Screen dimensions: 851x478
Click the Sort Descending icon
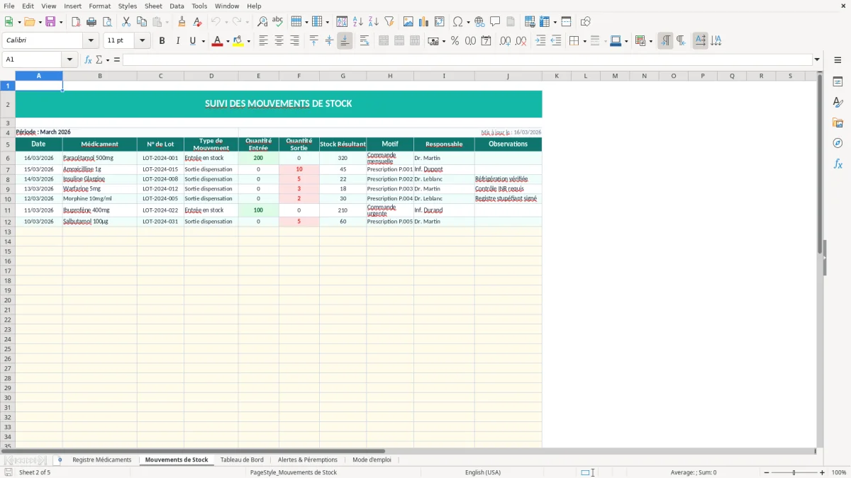tap(374, 22)
